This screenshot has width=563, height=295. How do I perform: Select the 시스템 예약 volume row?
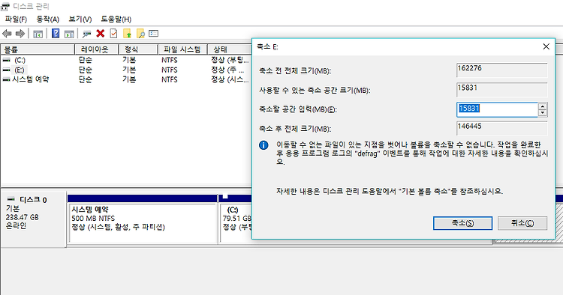click(x=125, y=79)
